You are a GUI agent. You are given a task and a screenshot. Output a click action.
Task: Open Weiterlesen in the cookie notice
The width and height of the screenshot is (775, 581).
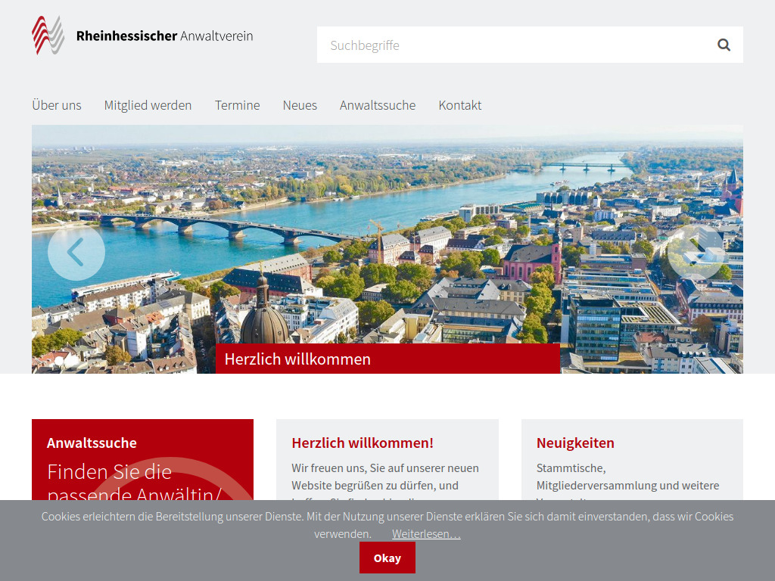click(x=426, y=533)
